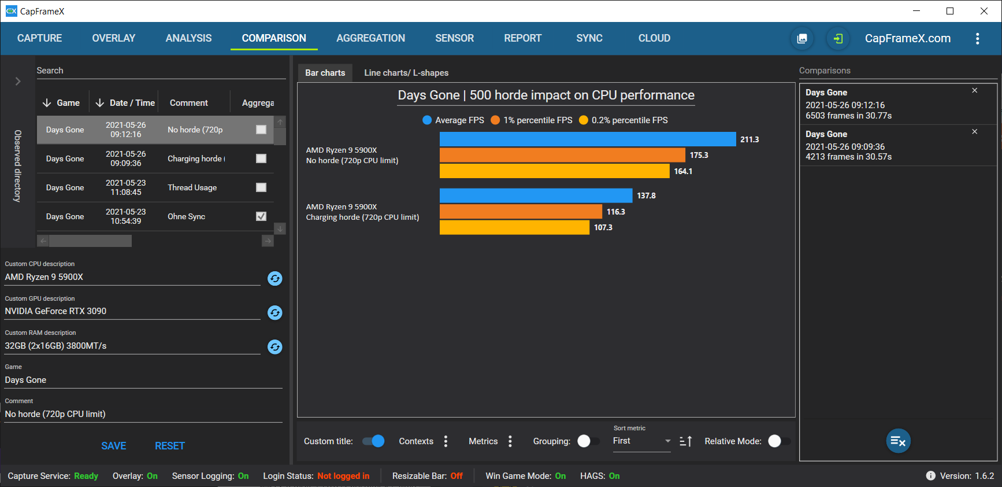Click the SAVE button

pyautogui.click(x=114, y=446)
